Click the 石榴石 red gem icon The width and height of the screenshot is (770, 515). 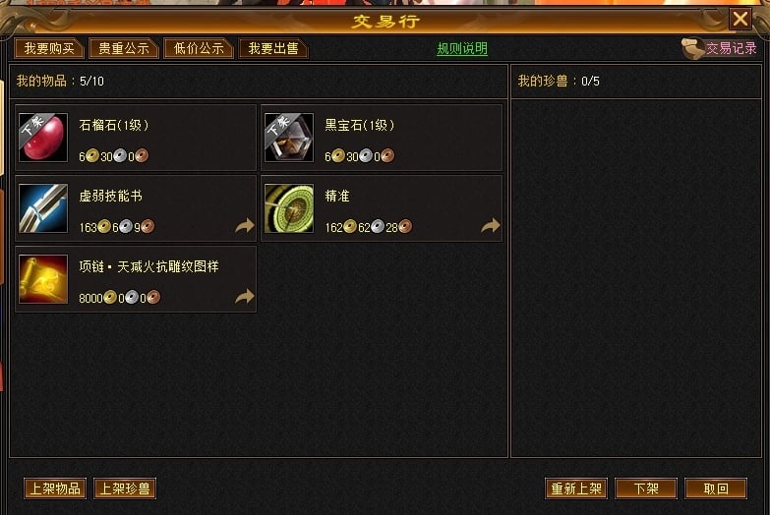click(43, 138)
